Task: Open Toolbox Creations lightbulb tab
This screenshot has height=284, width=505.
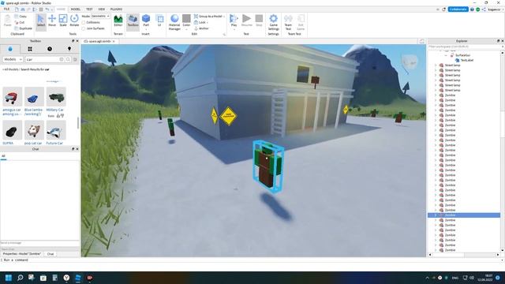Action: (x=69, y=49)
